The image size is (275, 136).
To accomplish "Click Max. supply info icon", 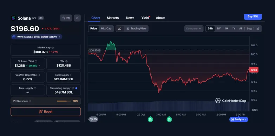I will [35, 88].
